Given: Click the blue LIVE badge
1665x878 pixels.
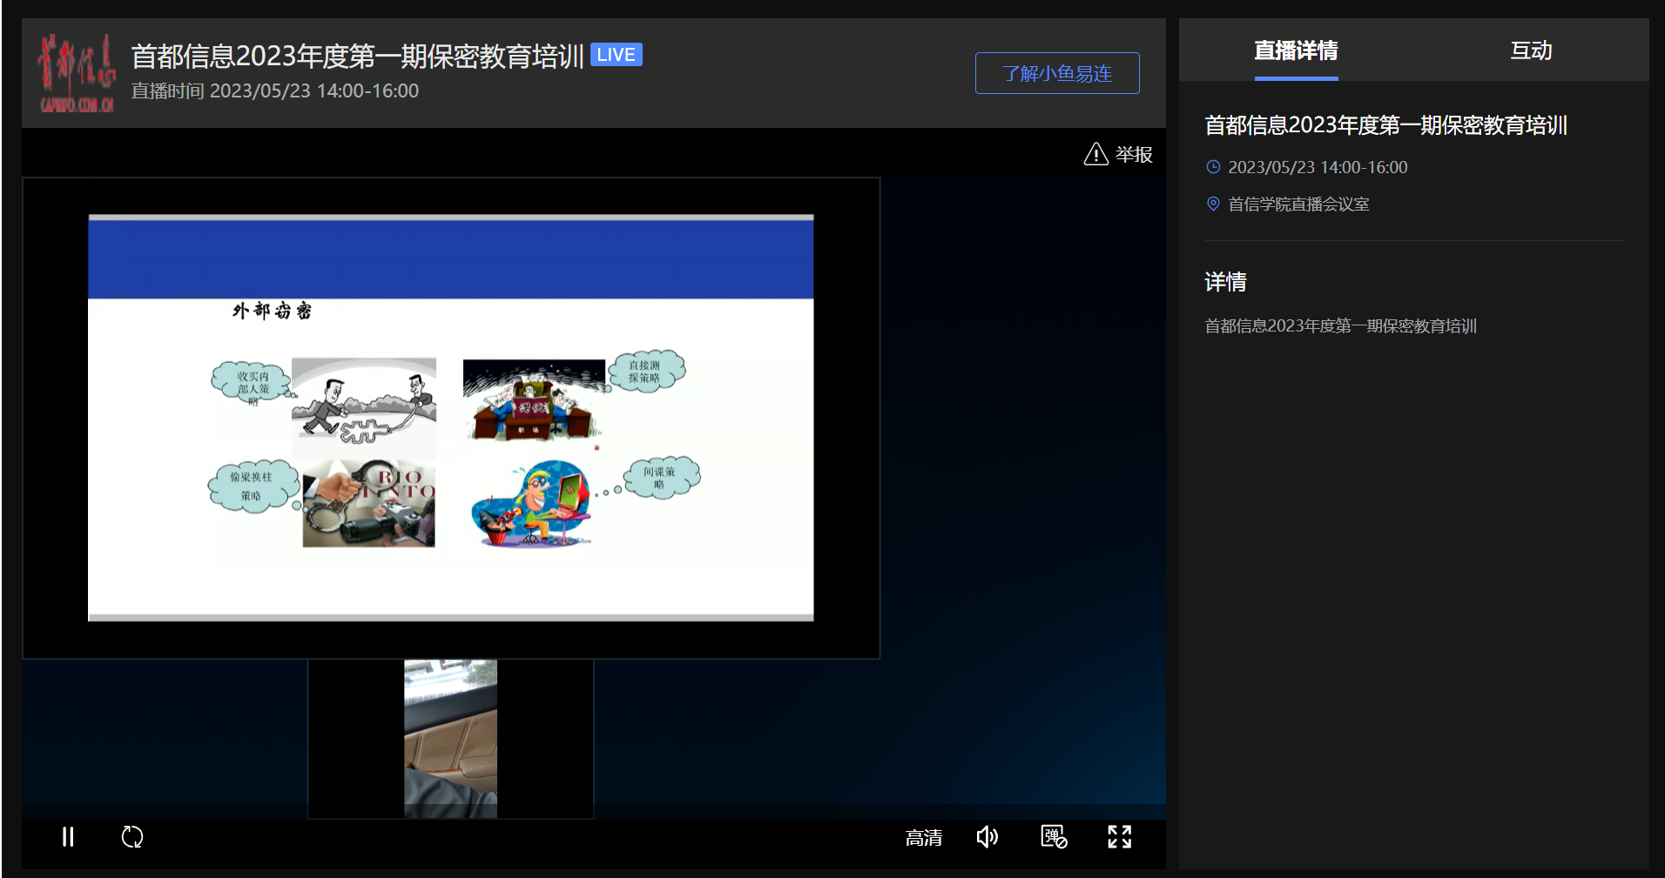Looking at the screenshot, I should point(616,55).
